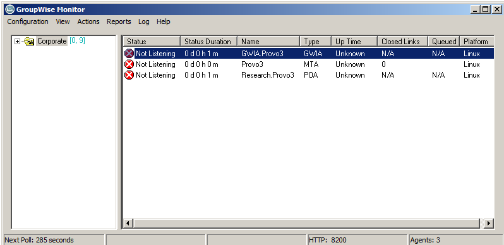
Task: Sort by the Status column header
Action: [152, 42]
